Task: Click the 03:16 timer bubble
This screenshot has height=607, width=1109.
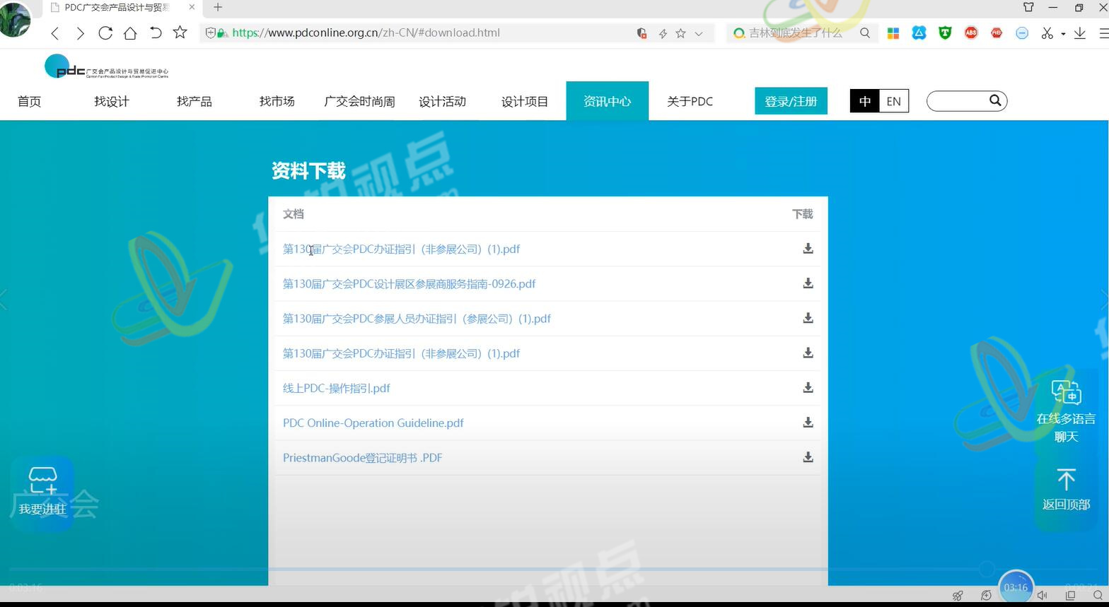Action: (1016, 587)
